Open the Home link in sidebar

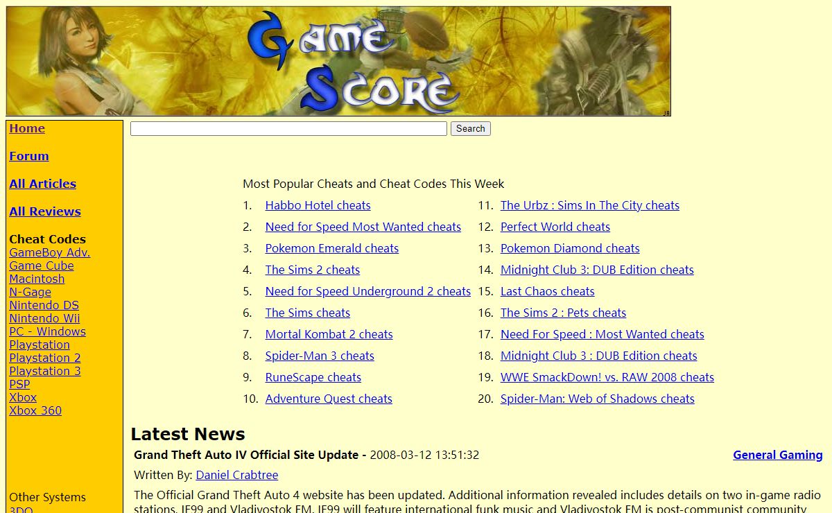(x=27, y=128)
